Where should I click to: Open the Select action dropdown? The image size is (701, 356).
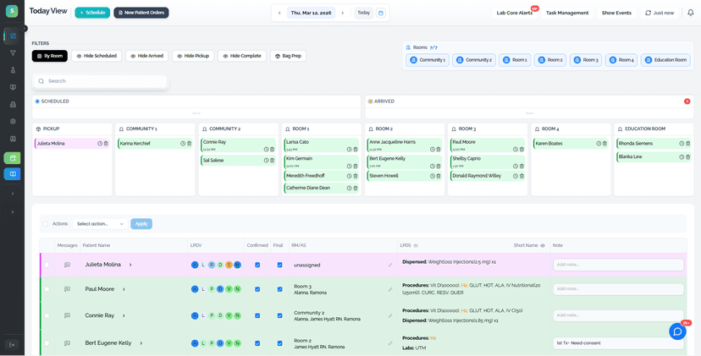point(100,224)
